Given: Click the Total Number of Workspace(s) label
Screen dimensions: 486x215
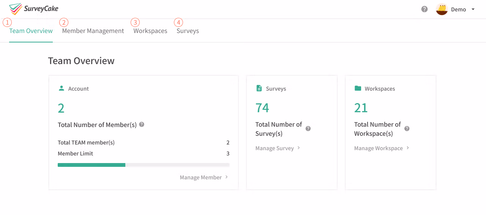Looking at the screenshot, I should pyautogui.click(x=377, y=129).
